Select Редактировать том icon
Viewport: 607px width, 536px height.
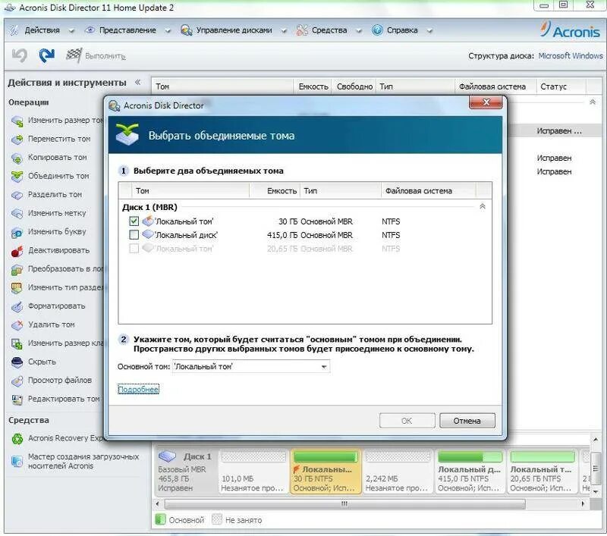[x=17, y=400]
